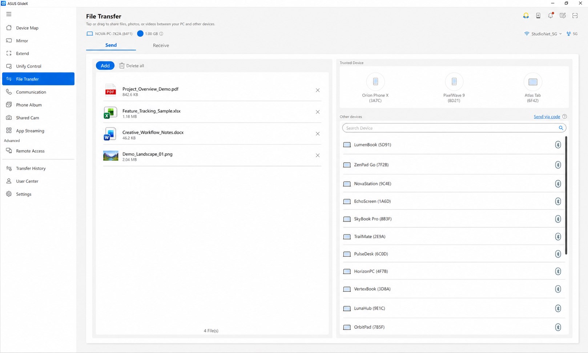The image size is (588, 353).
Task: Open the notifications bell icon
Action: coord(551,15)
